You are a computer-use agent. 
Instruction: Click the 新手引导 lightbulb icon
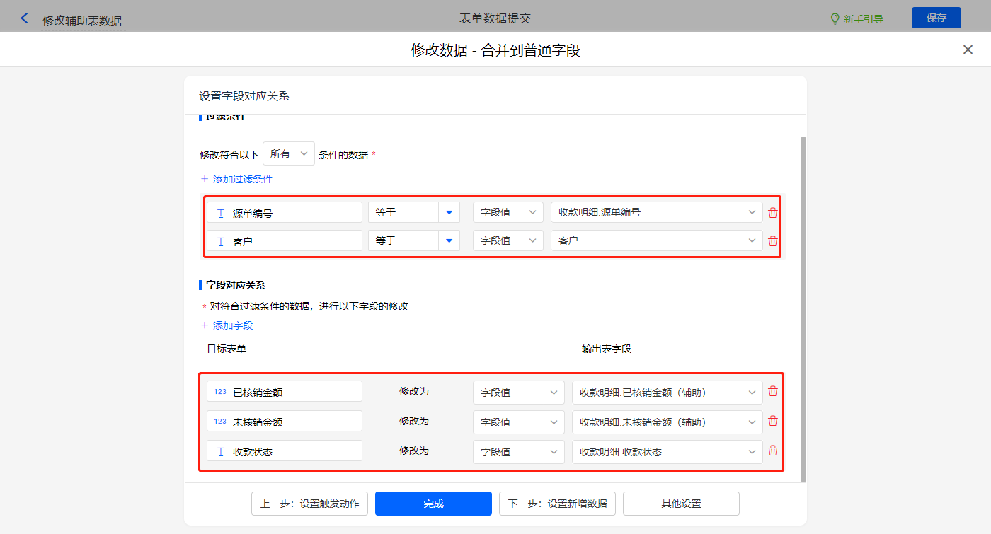835,18
